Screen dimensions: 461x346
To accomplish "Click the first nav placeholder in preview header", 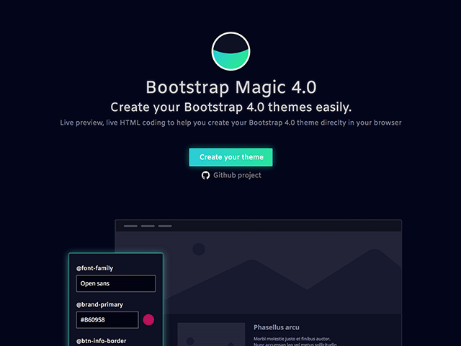I will 130,226.
